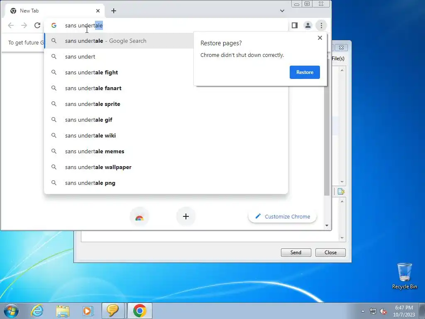Click the upper list scroll-down arrow in background dialog
Screen dimensions: 425x319
point(342,182)
